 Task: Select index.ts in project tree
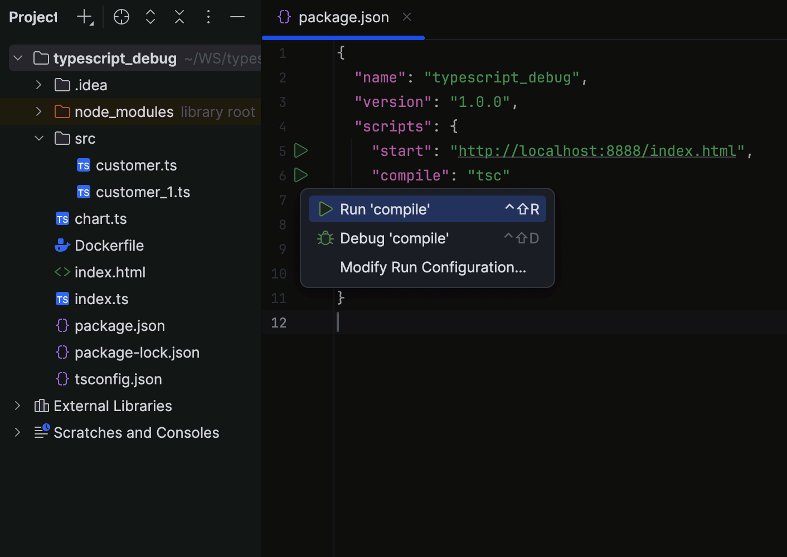pos(101,299)
